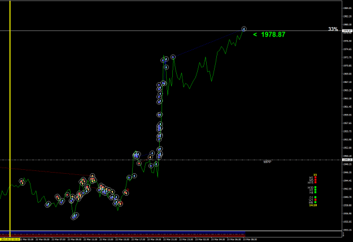Image resolution: width=353 pixels, height=242 pixels.
Task: Click the '23 Mar 08:30' time axis label
Action: tap(250, 240)
